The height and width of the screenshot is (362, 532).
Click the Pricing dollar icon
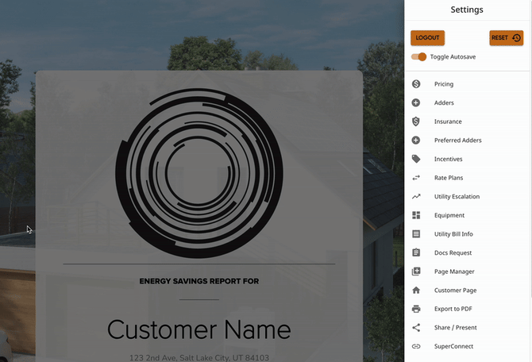pyautogui.click(x=416, y=84)
